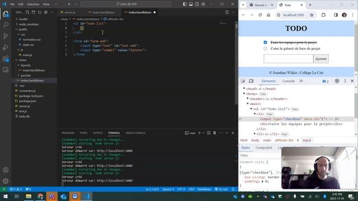Collapse the body element in DevTools
358x201 pixels.
(x=244, y=93)
